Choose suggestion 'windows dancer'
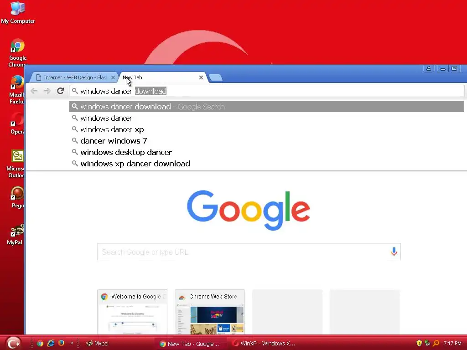This screenshot has width=467, height=350. (266, 118)
